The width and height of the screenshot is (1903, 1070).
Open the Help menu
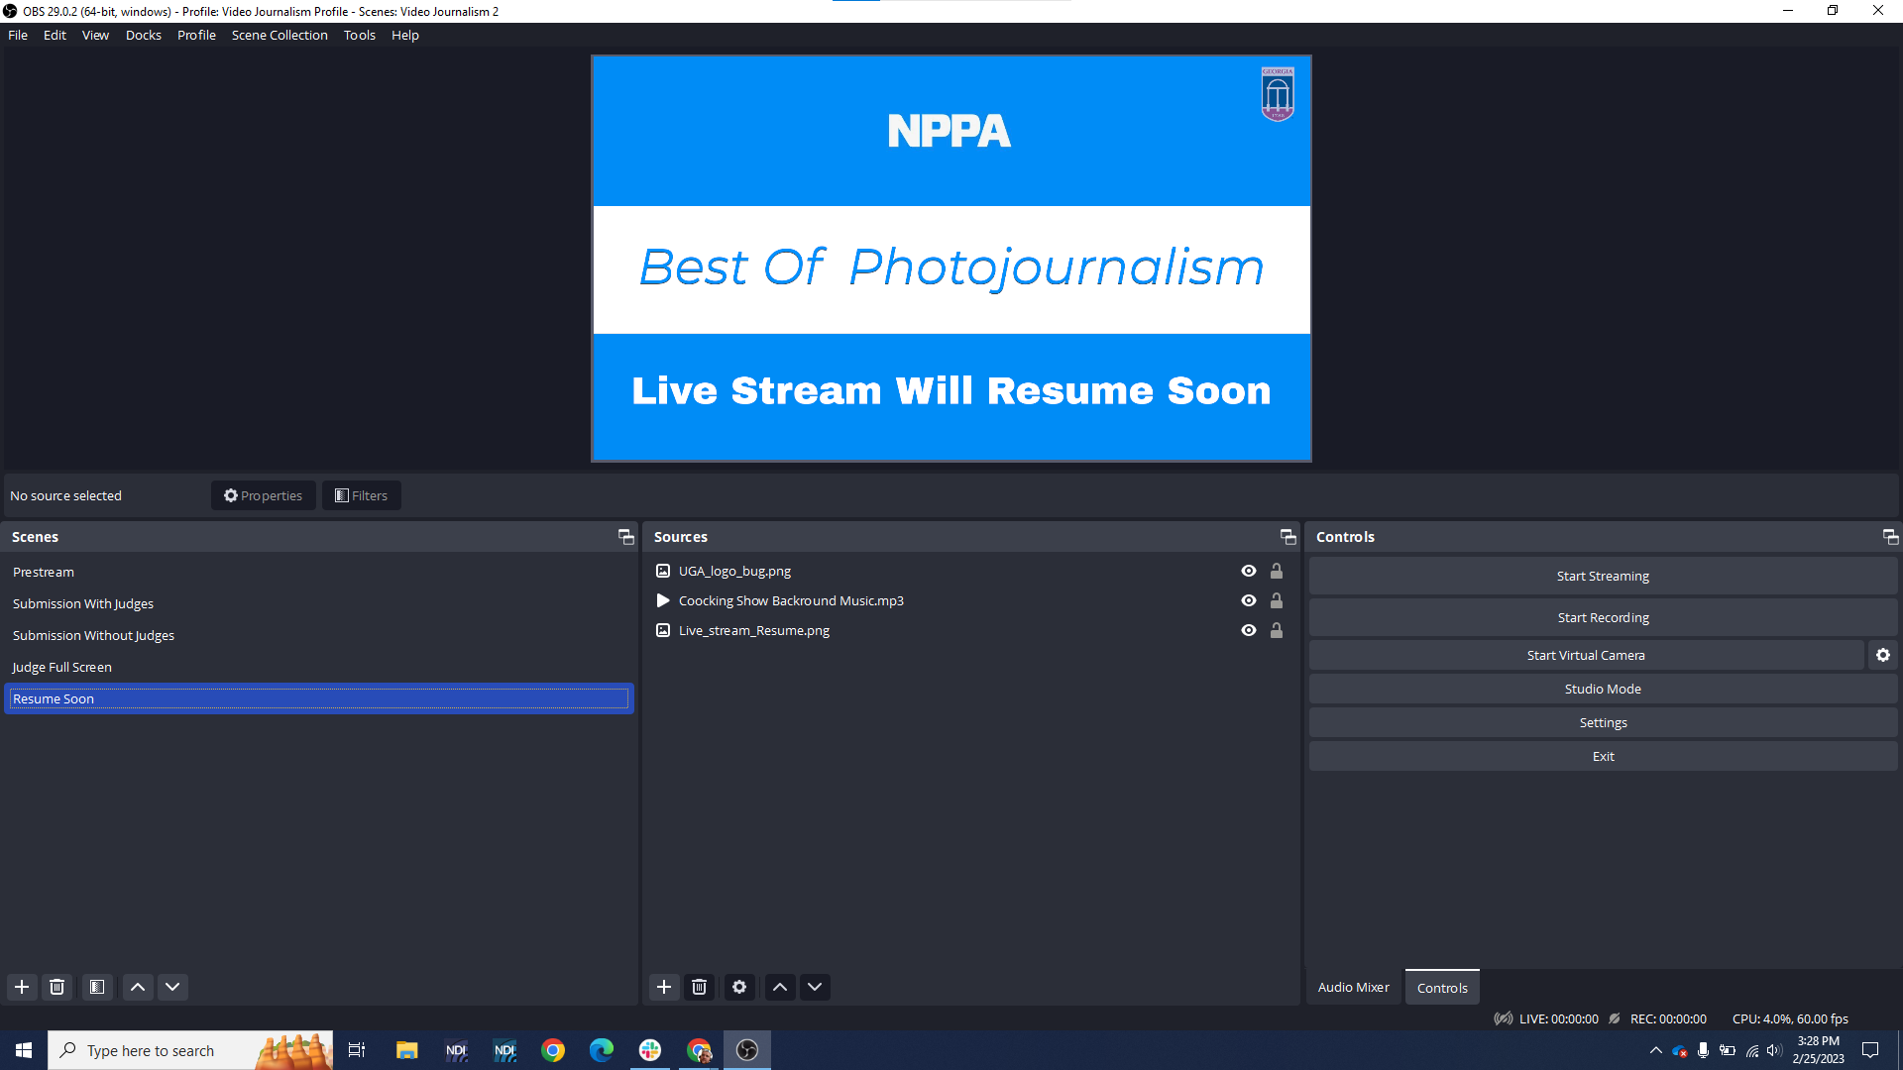click(405, 35)
